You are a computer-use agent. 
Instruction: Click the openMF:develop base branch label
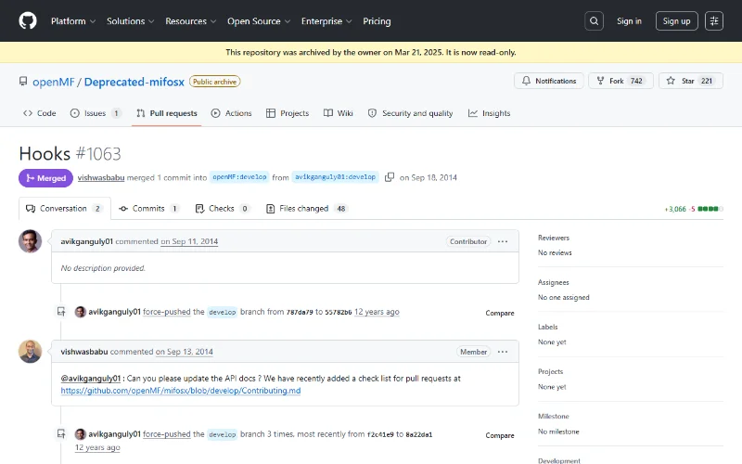[239, 176]
